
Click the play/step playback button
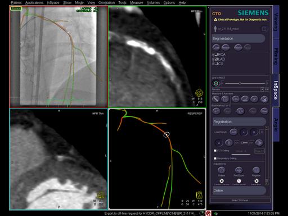tap(259, 143)
